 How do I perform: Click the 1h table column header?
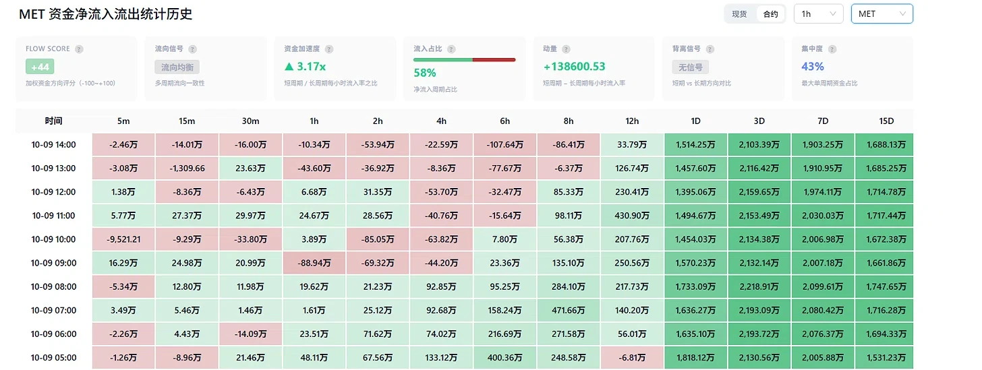click(314, 121)
